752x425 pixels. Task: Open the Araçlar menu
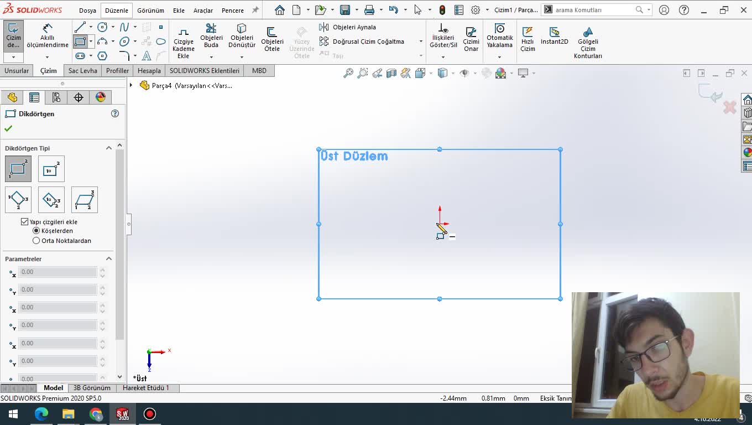(x=203, y=10)
